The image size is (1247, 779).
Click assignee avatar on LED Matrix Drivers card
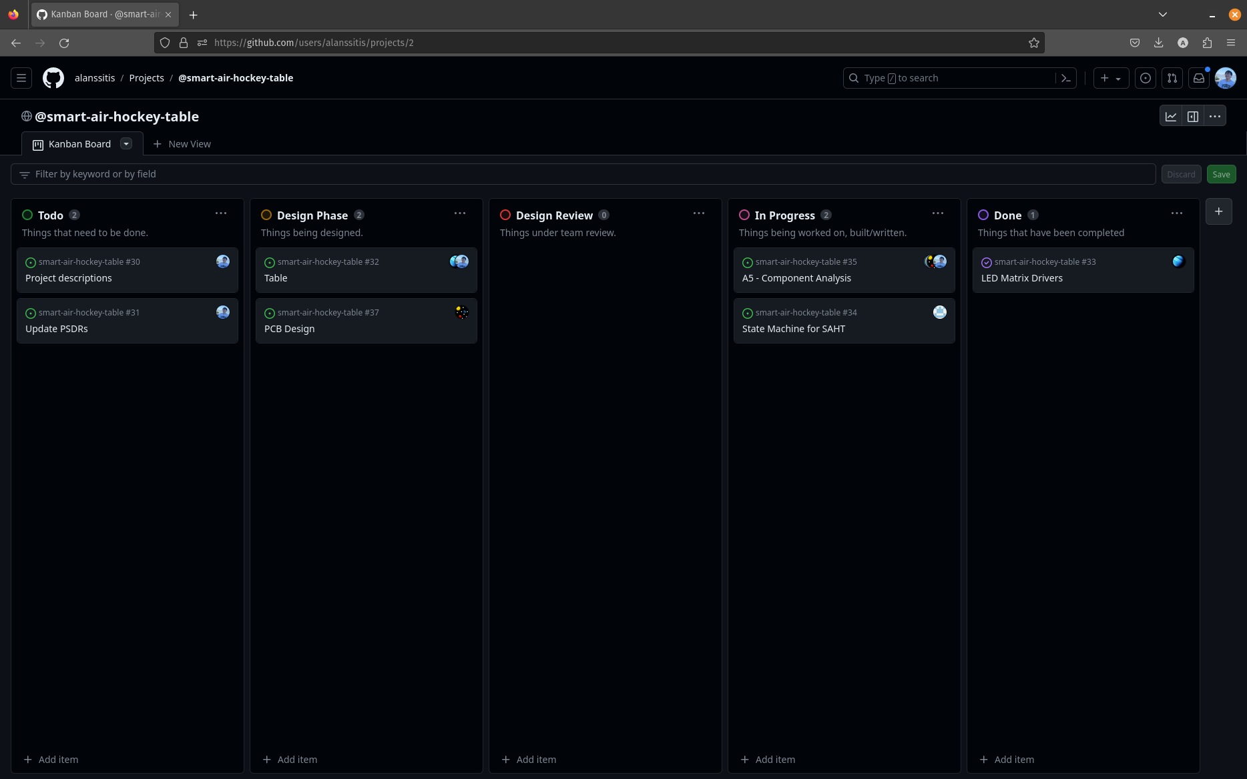1179,261
